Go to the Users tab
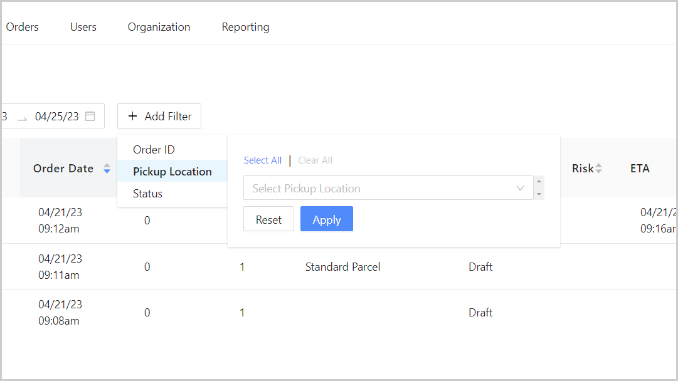Viewport: 678px width, 381px height. pyautogui.click(x=83, y=27)
